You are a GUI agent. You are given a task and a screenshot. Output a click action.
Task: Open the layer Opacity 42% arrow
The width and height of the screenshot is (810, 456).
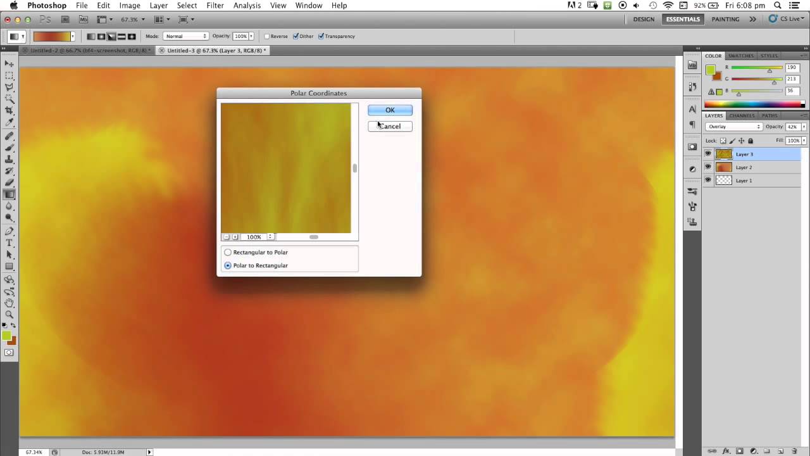pos(804,127)
